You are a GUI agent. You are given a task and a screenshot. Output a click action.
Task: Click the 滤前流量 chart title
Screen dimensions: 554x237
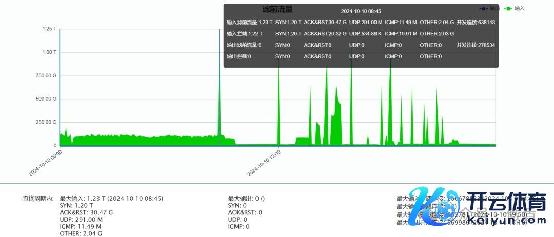[x=277, y=9]
